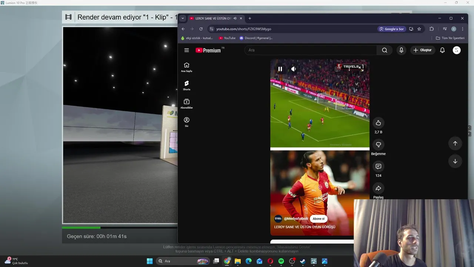Reload the YouTube page
Screen dimensions: 474x267
pos(201,29)
